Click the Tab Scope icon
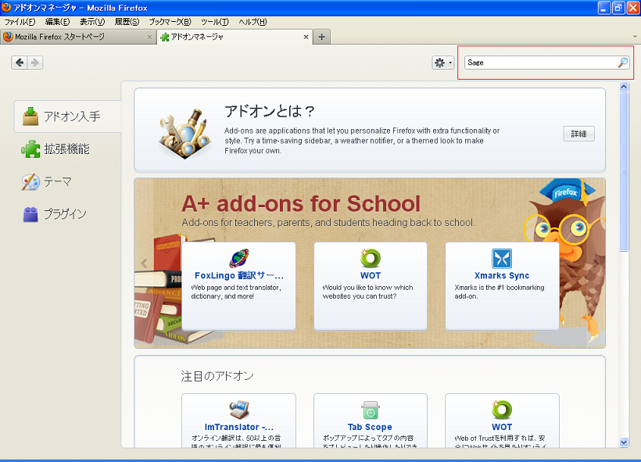 pos(371,410)
